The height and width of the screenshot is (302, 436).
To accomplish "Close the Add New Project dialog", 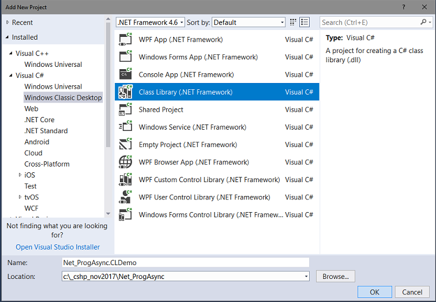I will 424,7.
